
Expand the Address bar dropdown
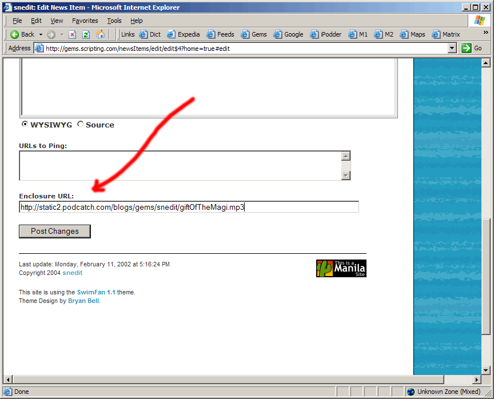452,49
